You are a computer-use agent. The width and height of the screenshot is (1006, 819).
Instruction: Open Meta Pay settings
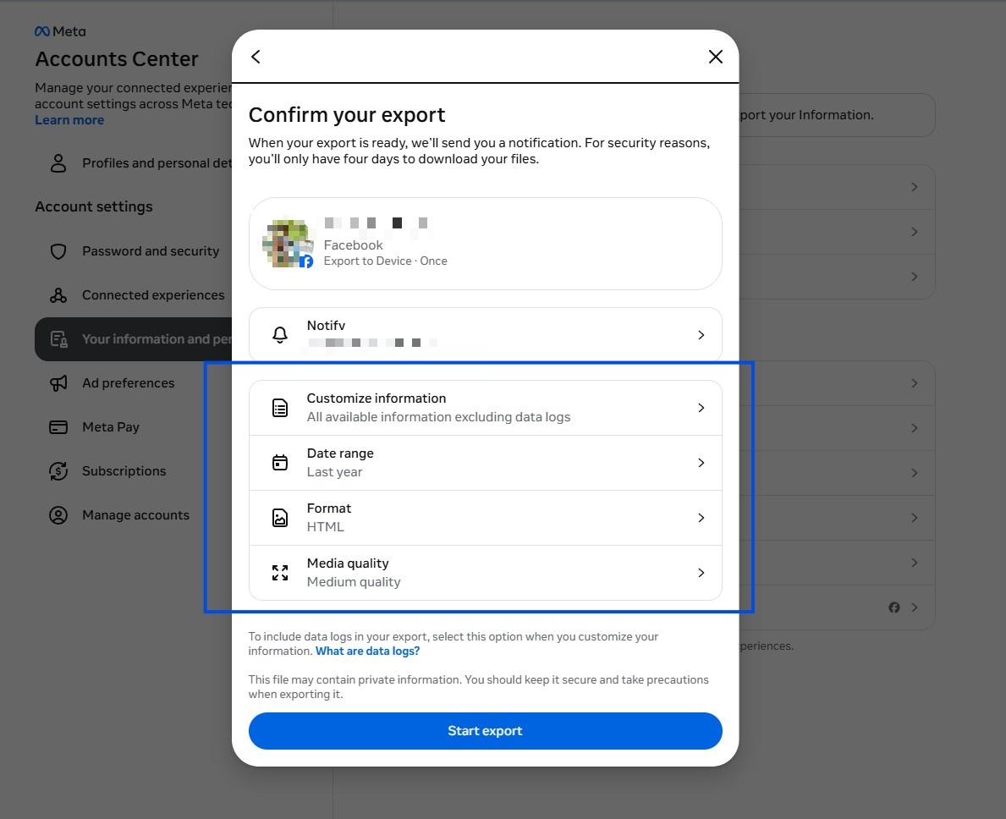[x=134, y=427]
